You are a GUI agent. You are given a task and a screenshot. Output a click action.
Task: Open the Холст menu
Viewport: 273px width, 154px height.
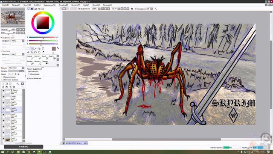[x=27, y=5]
